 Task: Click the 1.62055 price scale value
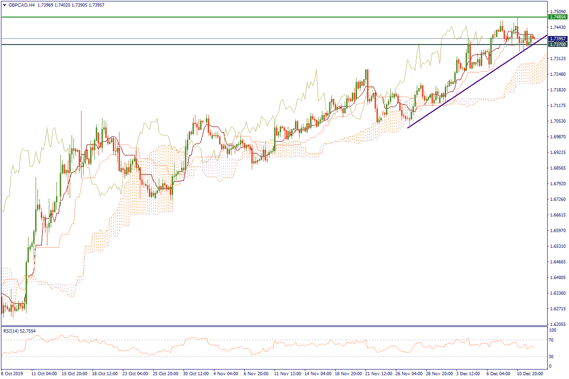pyautogui.click(x=557, y=325)
